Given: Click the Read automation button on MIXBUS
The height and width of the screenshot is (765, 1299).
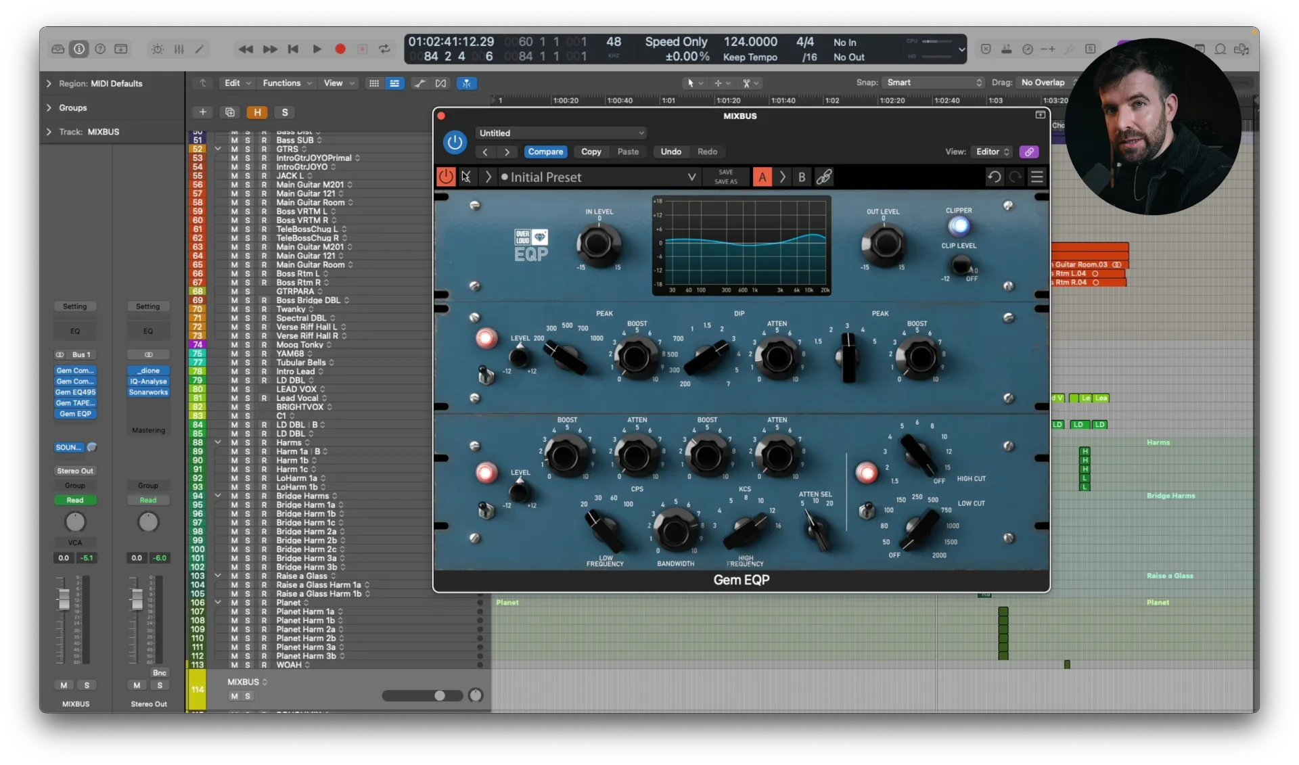Looking at the screenshot, I should point(75,501).
